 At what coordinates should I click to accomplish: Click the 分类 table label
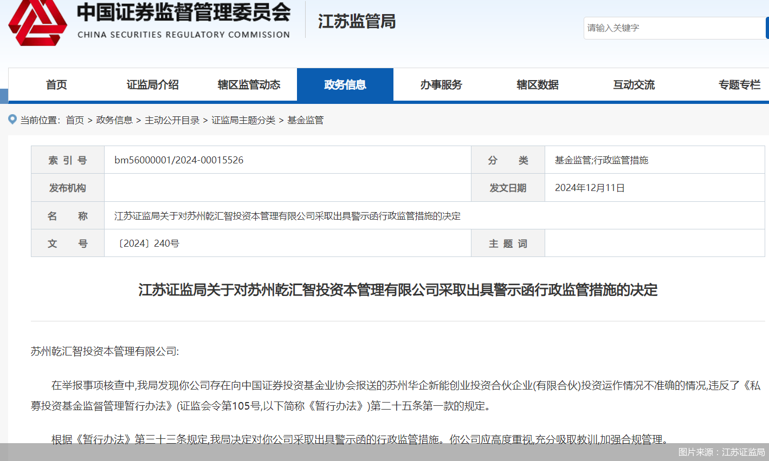point(508,160)
